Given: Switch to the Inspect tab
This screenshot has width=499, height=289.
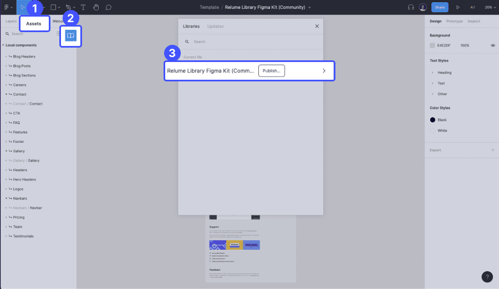Looking at the screenshot, I should point(474,21).
